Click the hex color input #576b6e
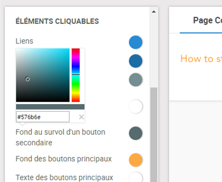Image resolution: width=222 pixels, height=182 pixels. (43, 117)
